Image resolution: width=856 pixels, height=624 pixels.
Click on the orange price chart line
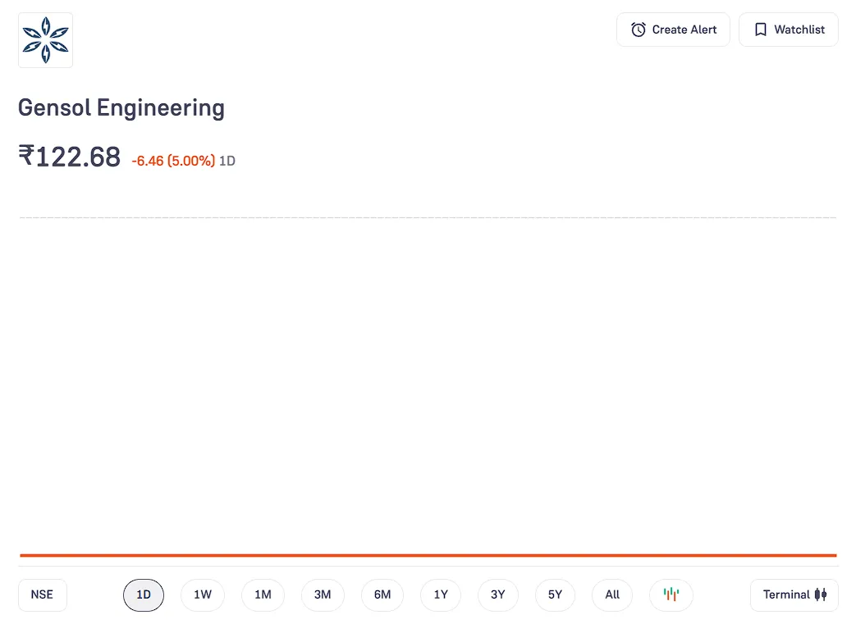point(427,555)
